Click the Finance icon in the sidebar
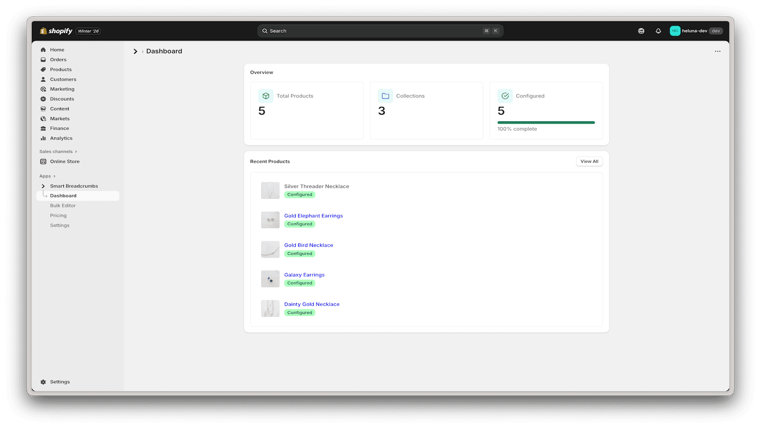This screenshot has width=761, height=428. 43,128
